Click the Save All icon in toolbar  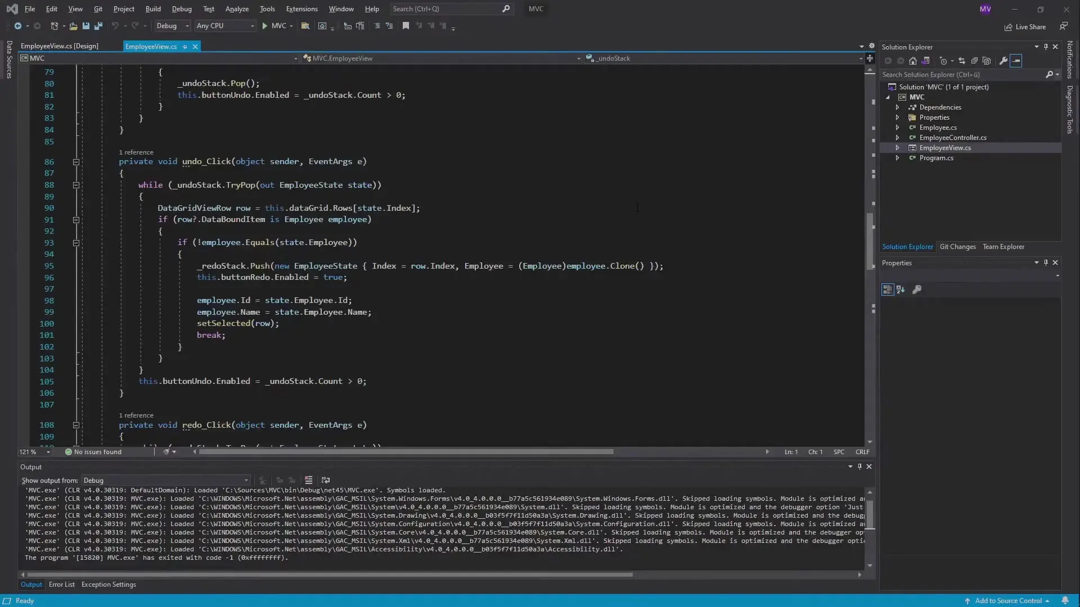(x=98, y=26)
